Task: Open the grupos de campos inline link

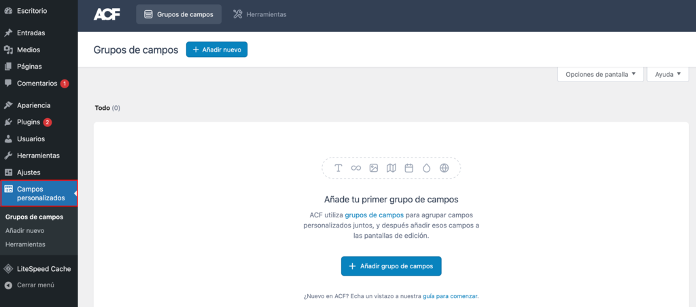Action: (375, 215)
